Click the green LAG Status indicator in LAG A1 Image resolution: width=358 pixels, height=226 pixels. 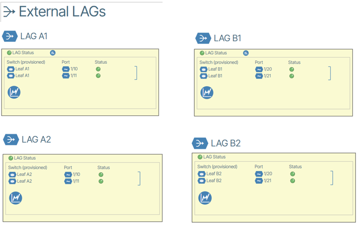tap(9, 53)
